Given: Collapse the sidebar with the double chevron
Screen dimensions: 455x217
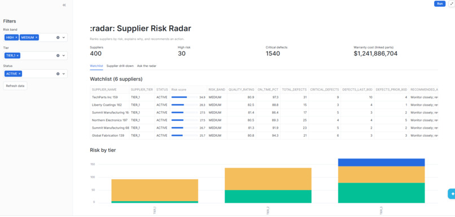Looking at the screenshot, I should pos(64,5).
